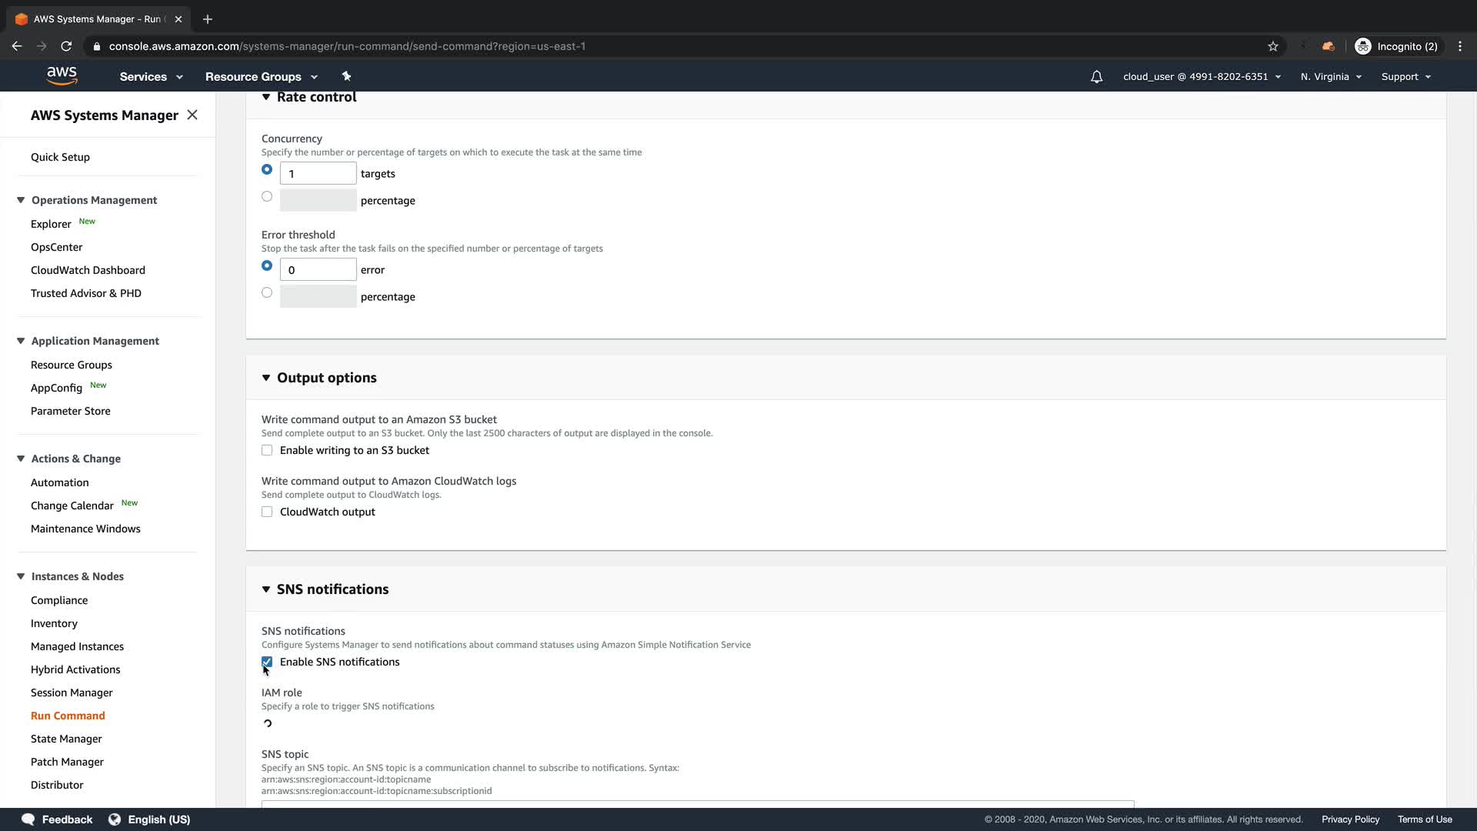Go to Parameter Store page
The width and height of the screenshot is (1477, 831).
71,411
